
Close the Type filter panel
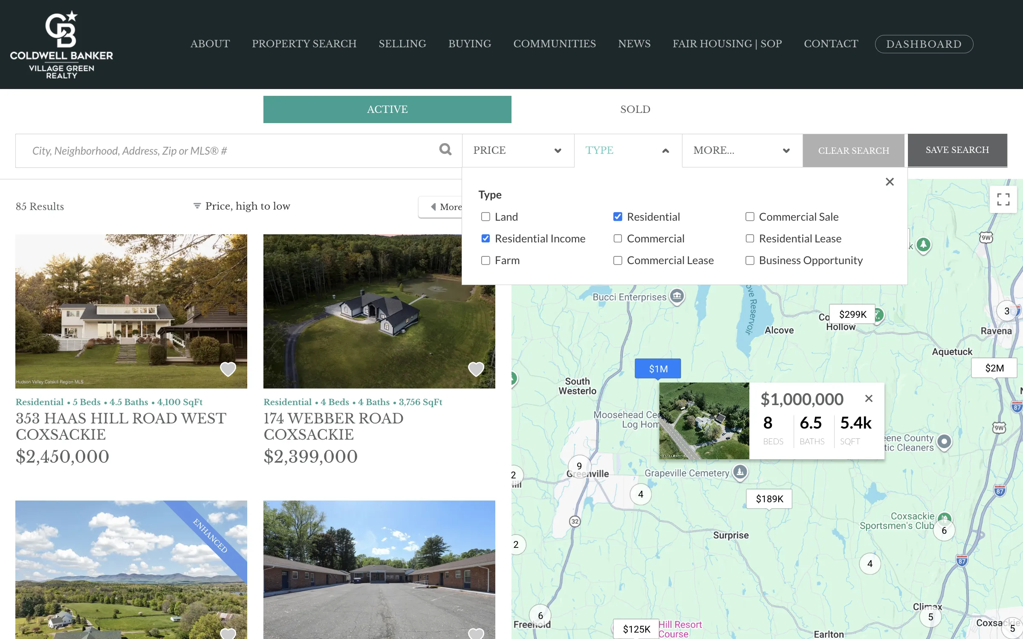coord(890,182)
